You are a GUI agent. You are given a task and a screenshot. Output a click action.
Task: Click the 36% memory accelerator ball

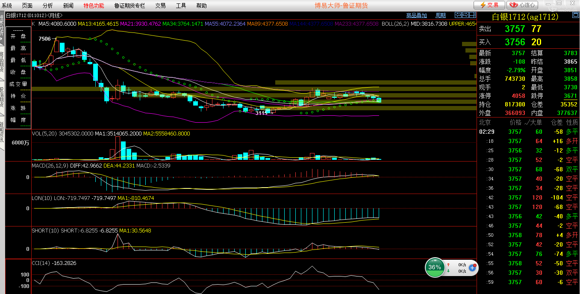pos(435,268)
